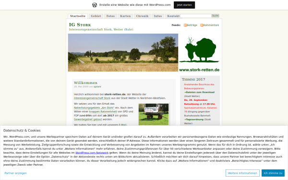
Task: Click the landscape header photo
Action: coord(123,52)
